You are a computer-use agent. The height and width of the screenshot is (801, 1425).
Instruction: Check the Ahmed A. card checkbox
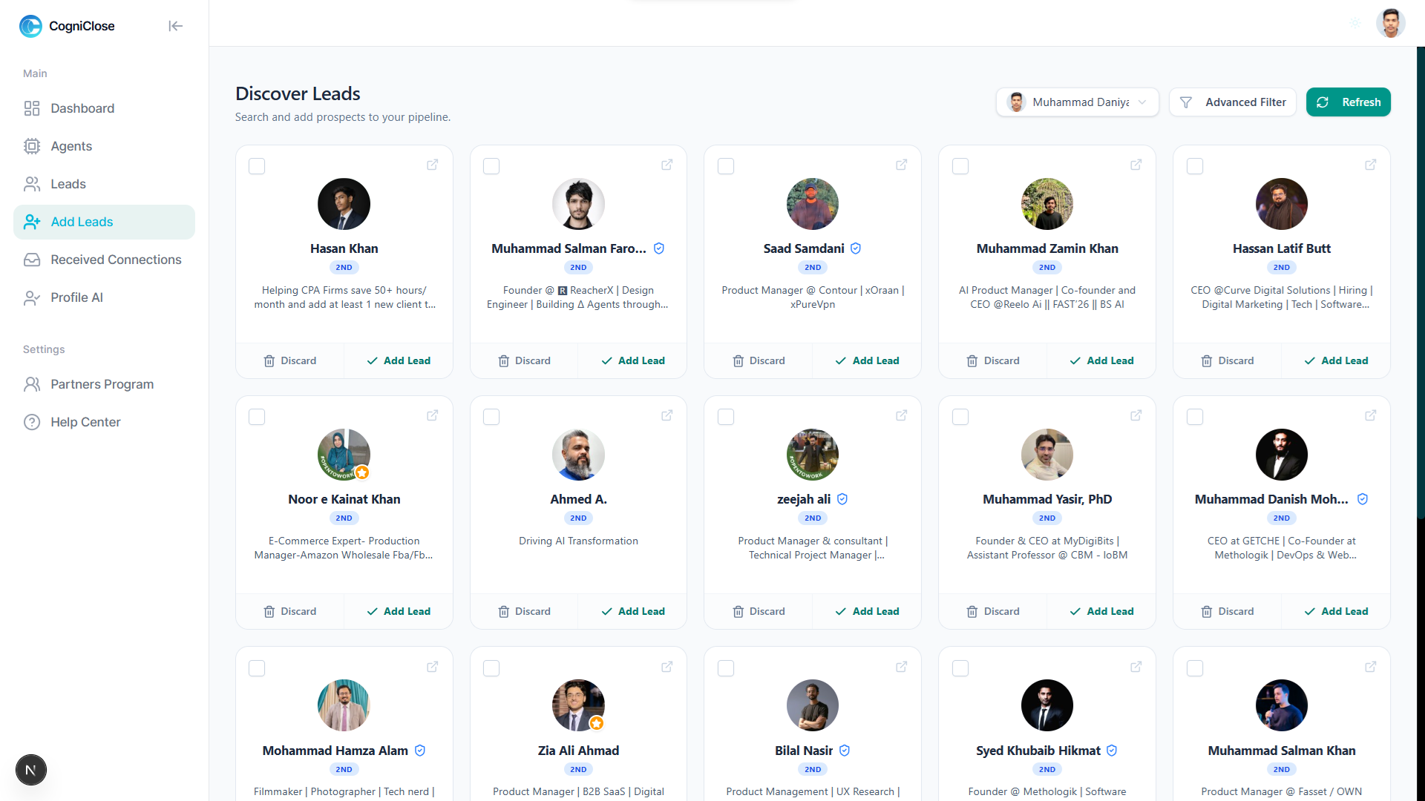pyautogui.click(x=491, y=417)
